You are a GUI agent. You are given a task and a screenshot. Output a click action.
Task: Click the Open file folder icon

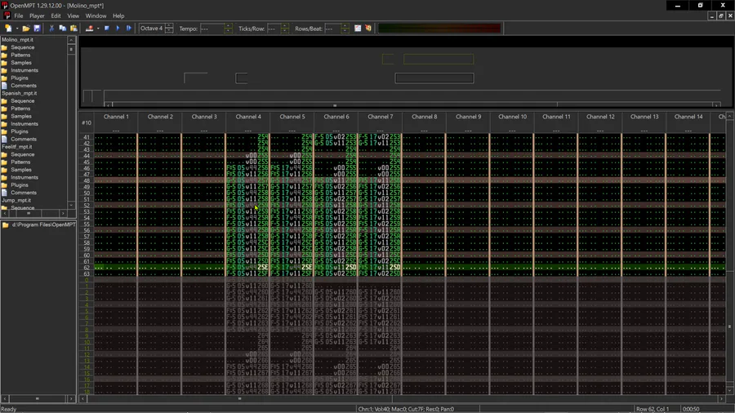(x=26, y=28)
